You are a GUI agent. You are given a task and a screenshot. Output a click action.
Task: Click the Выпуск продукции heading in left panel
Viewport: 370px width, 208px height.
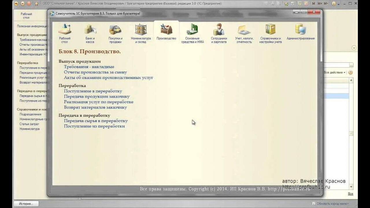[x=32, y=35]
